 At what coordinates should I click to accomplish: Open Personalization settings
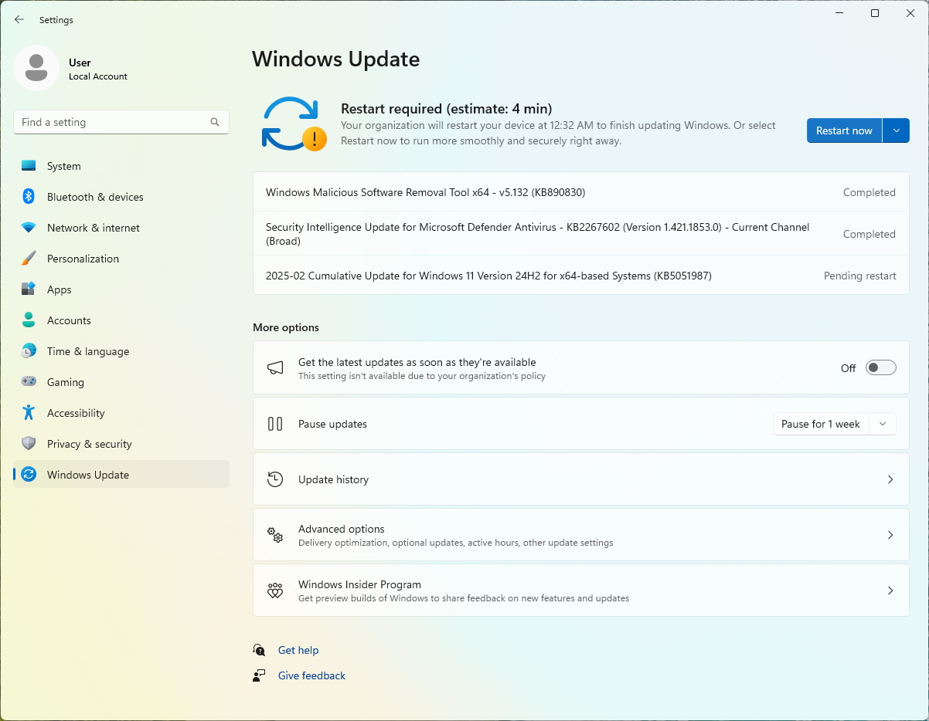click(x=121, y=259)
